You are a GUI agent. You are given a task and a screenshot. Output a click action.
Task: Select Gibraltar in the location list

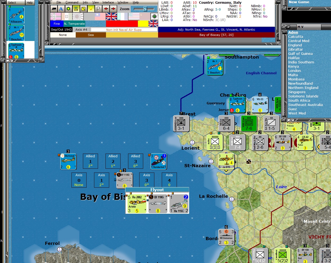[296, 49]
